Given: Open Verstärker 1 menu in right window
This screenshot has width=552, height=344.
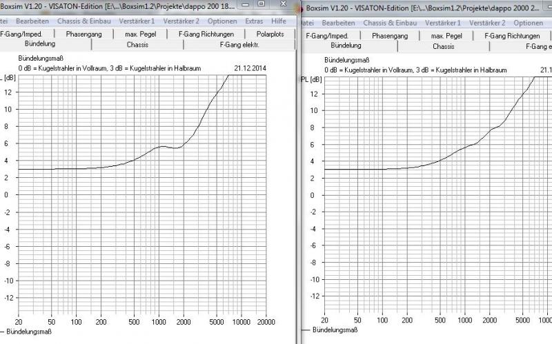Looking at the screenshot, I should (442, 23).
